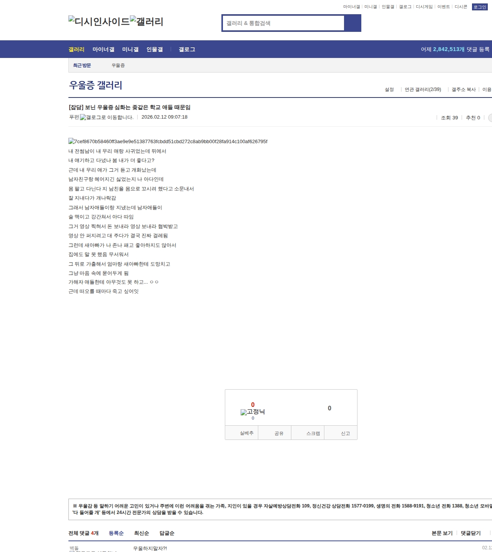
Task: Open 갤로그 in the top utility links
Action: click(405, 7)
